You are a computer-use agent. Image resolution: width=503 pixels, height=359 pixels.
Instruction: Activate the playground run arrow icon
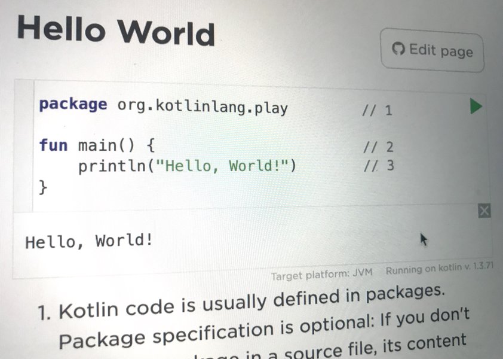pos(475,107)
